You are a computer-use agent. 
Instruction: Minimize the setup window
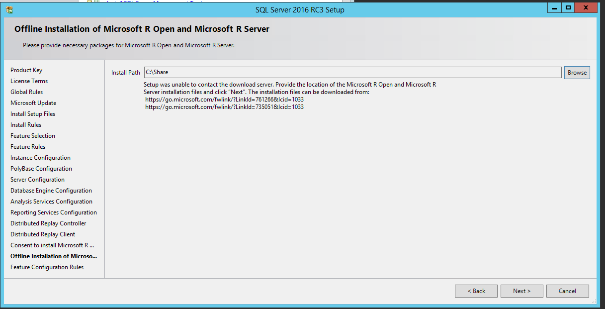[554, 8]
